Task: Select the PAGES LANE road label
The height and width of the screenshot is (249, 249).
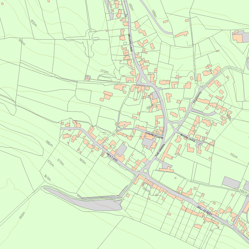Action: coord(188,138)
